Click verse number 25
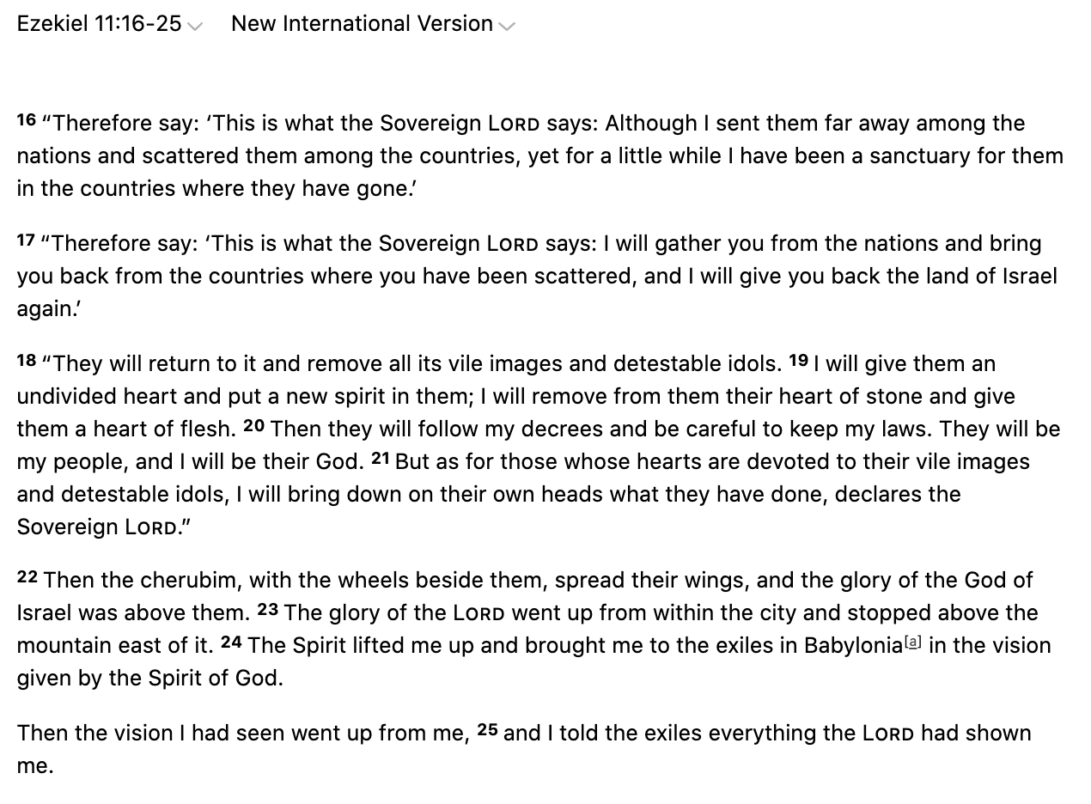Screen dimensions: 1091x804 click(x=487, y=729)
